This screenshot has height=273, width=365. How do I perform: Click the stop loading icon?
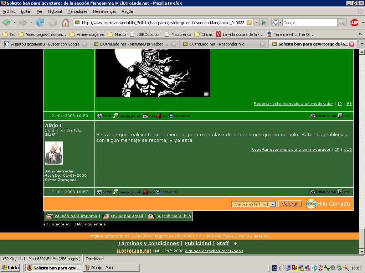click(53, 22)
